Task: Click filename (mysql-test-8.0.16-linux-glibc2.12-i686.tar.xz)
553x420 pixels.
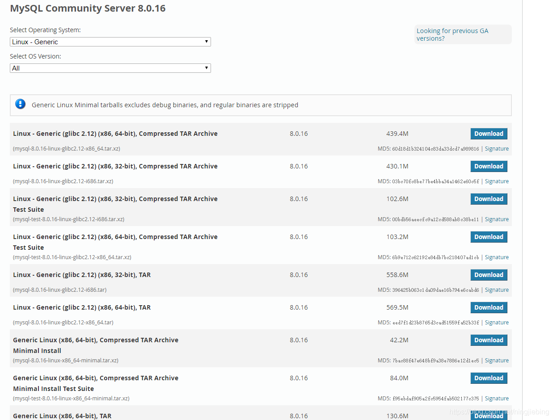Action: 69,219
